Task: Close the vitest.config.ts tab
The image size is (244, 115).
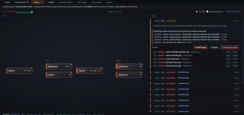Action: (x=103, y=2)
